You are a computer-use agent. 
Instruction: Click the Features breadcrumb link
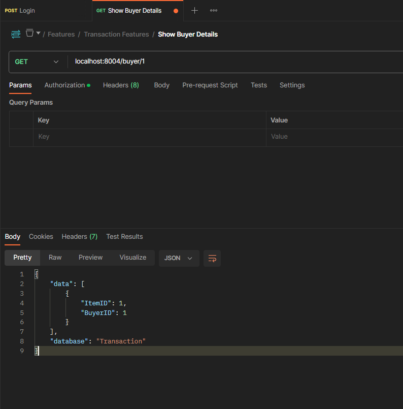point(61,35)
